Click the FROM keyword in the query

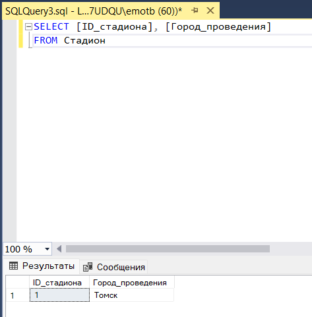point(46,40)
